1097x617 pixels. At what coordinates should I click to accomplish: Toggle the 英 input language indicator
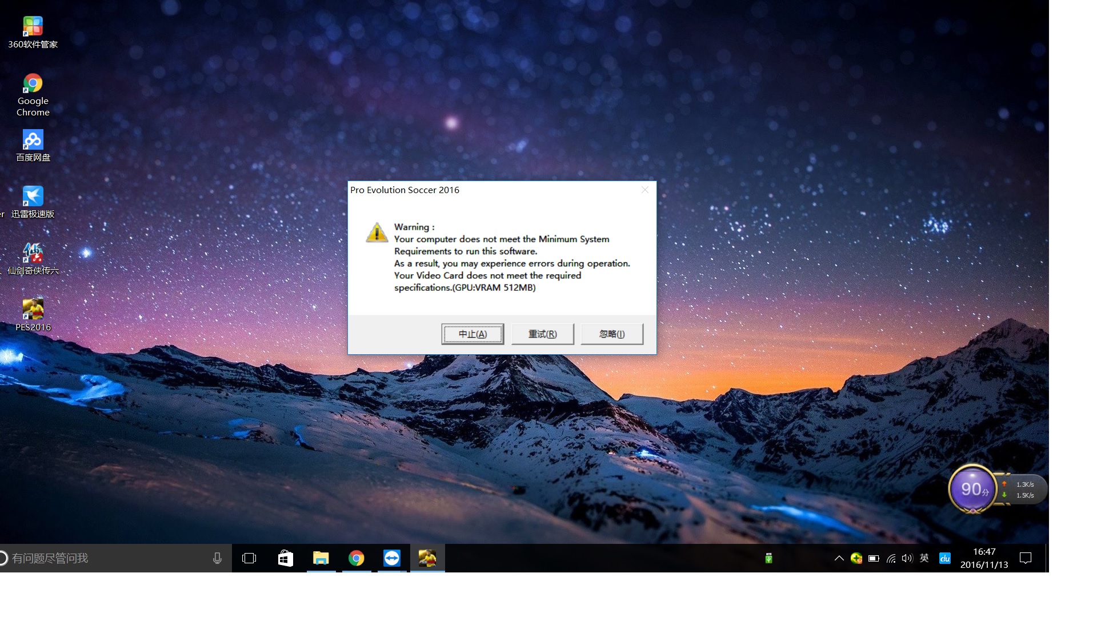coord(924,558)
